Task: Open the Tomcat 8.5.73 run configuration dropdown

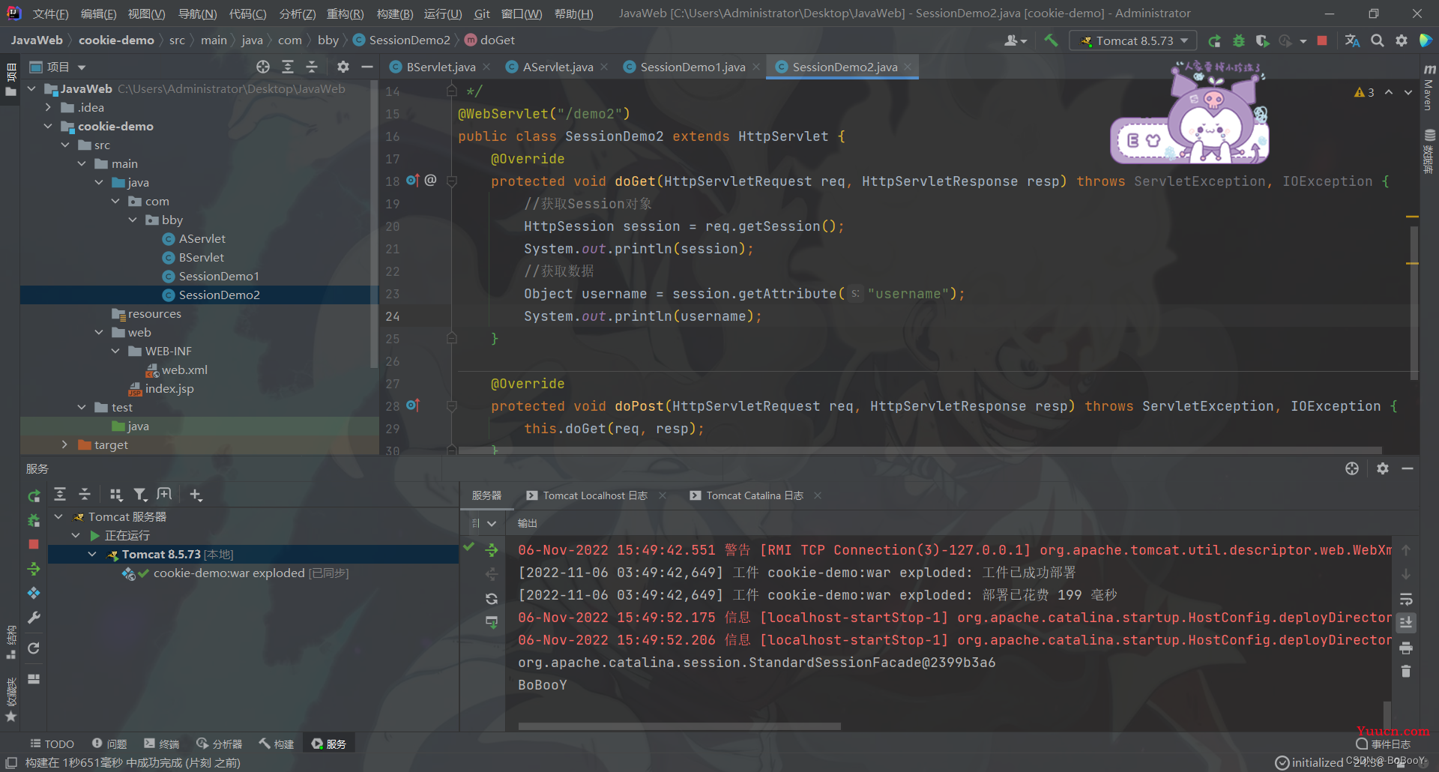Action: click(x=1132, y=40)
